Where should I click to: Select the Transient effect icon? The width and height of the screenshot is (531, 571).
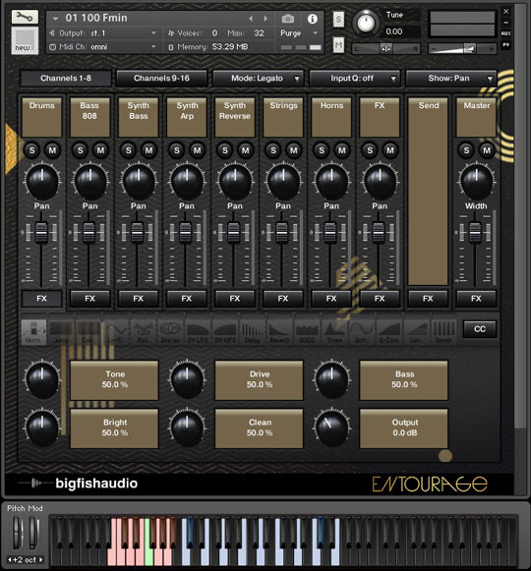pyautogui.click(x=334, y=331)
